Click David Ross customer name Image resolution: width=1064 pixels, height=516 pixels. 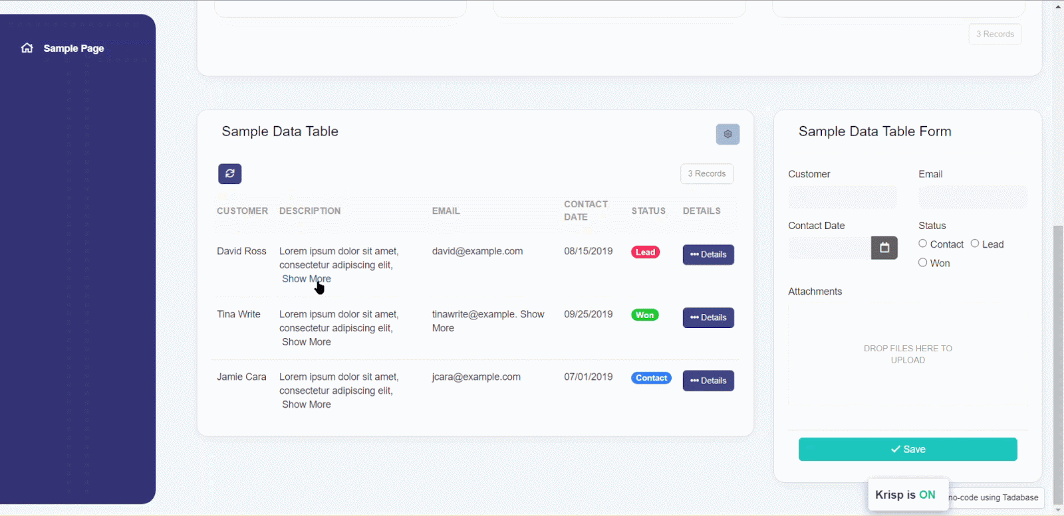tap(241, 251)
